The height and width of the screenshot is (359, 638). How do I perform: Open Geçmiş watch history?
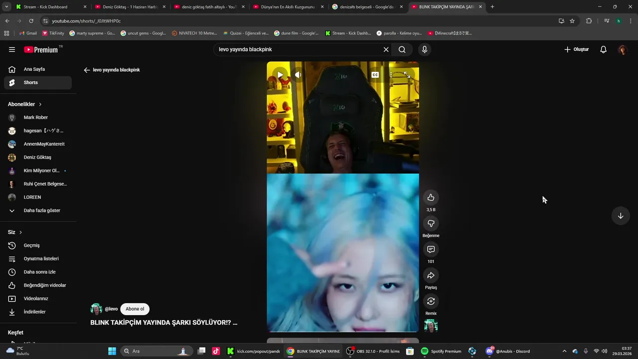point(38,245)
